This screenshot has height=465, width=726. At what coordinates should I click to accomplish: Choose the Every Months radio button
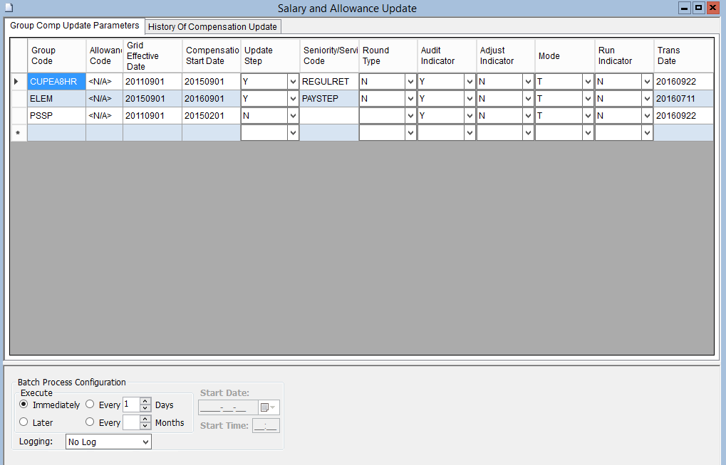coord(90,422)
